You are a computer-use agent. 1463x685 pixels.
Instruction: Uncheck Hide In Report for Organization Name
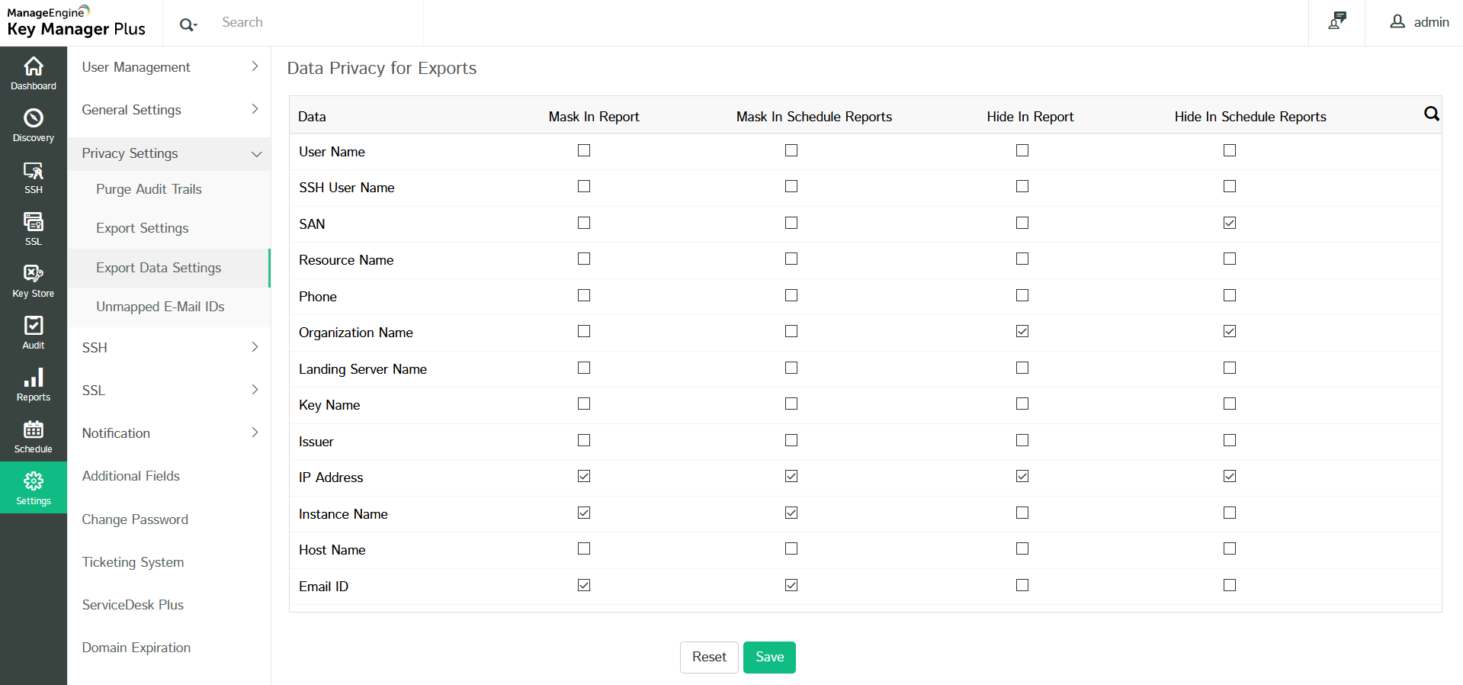[1022, 331]
